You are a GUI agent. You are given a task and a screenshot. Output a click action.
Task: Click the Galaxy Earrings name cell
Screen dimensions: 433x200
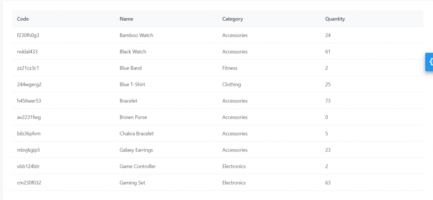tap(137, 150)
